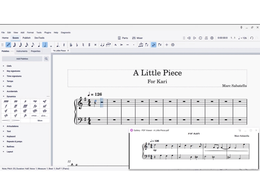Flip note direction
260x195 pixels.
point(147,45)
